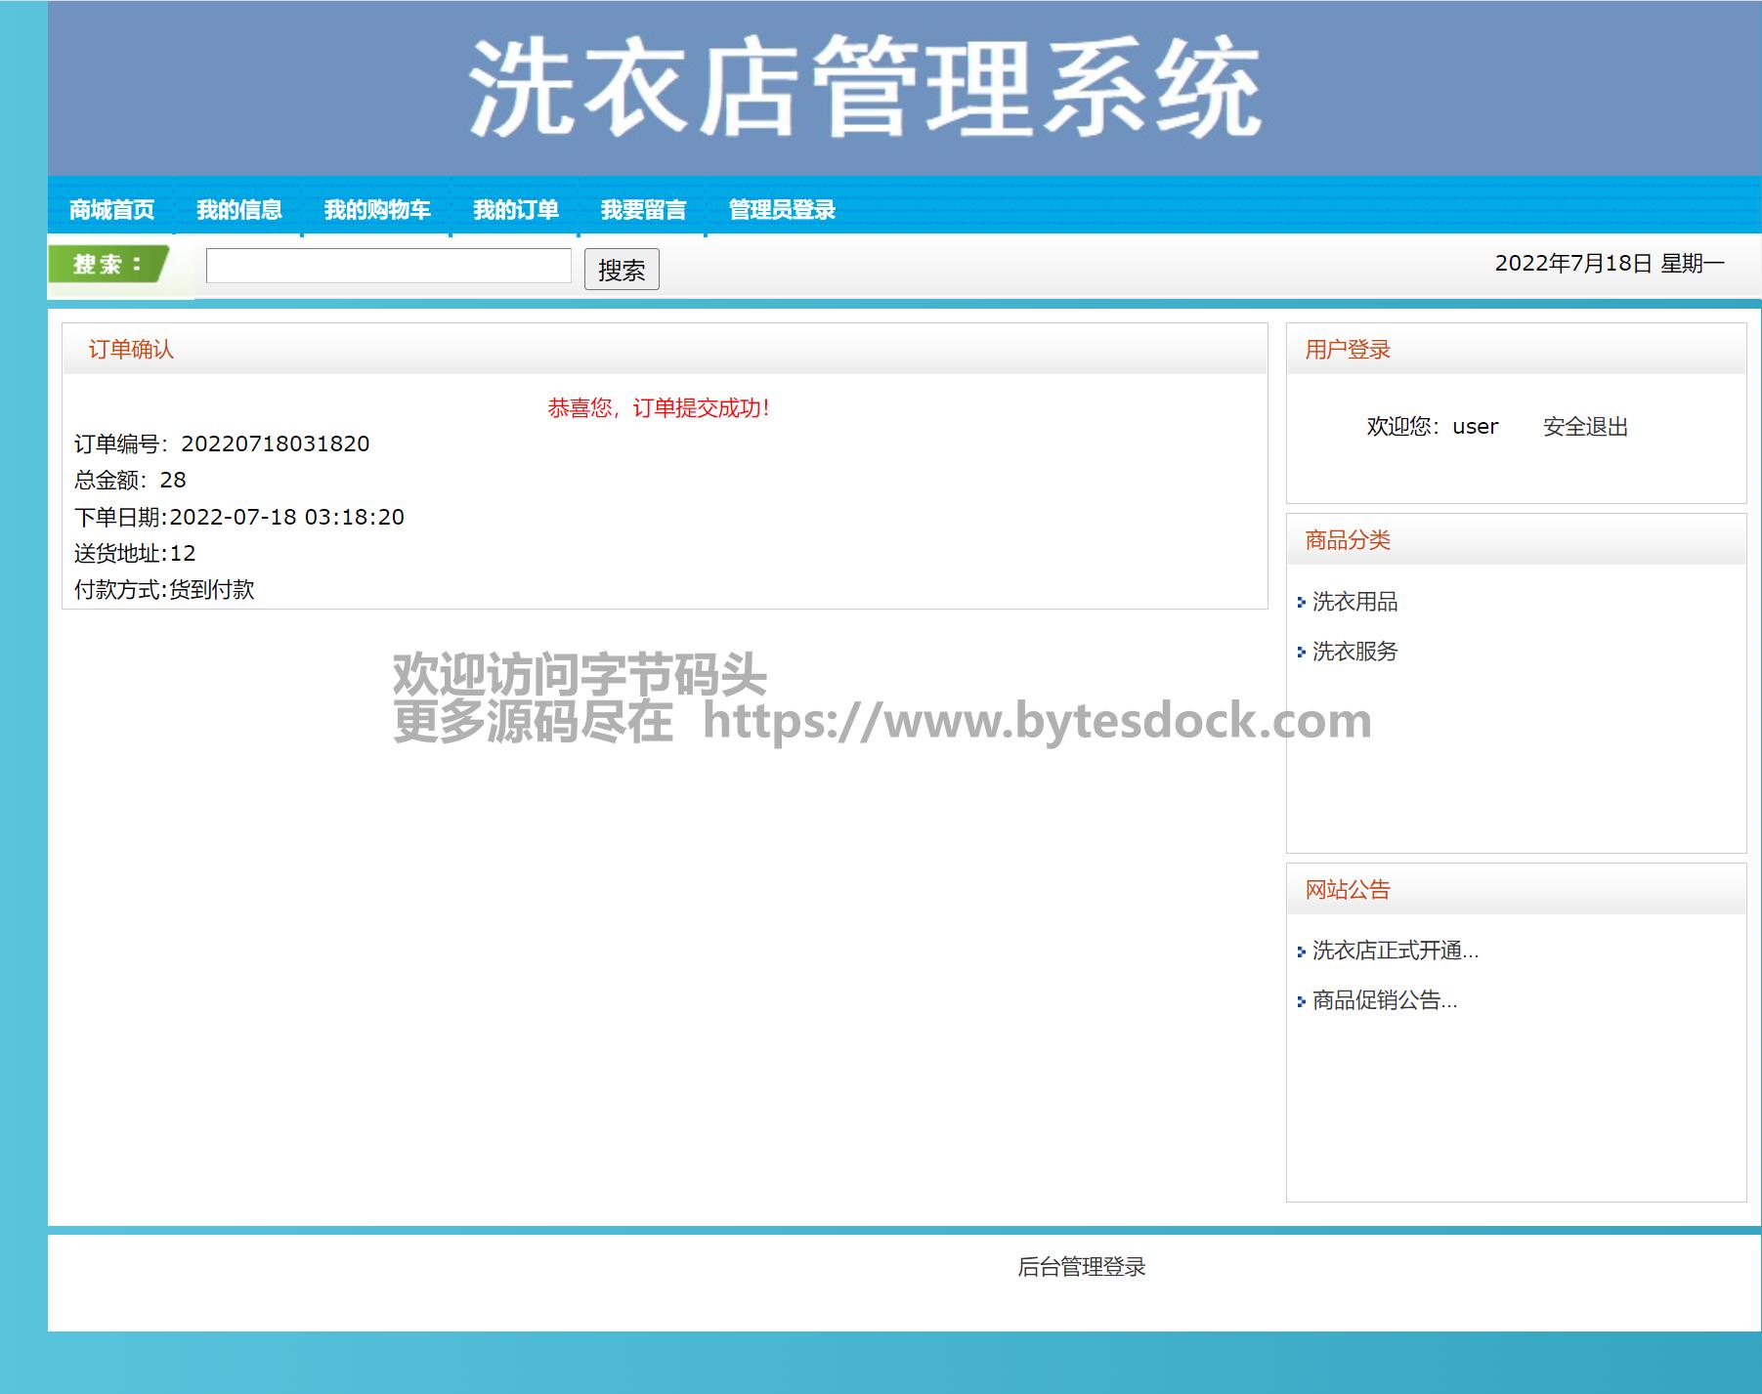Click the arrow bullet beside 洗衣用品

pyautogui.click(x=1301, y=603)
